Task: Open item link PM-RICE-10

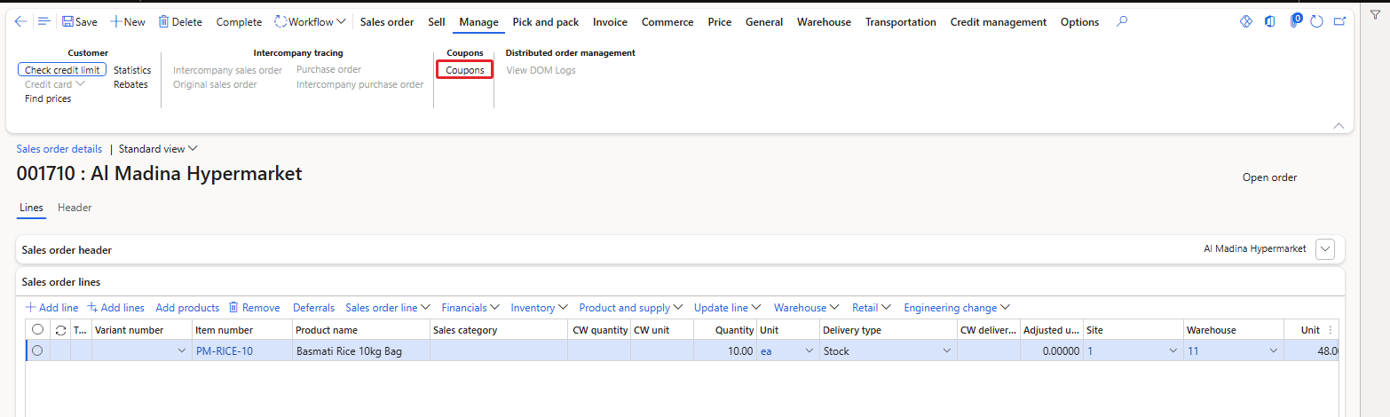Action: 224,351
